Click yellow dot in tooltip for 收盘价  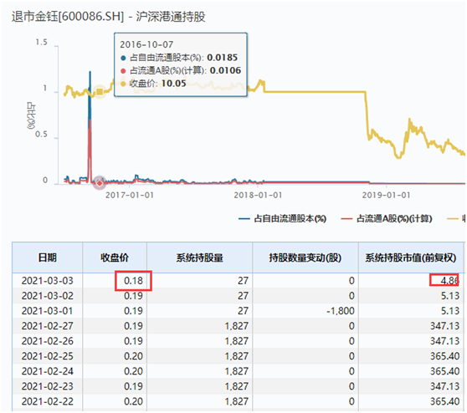coord(123,84)
